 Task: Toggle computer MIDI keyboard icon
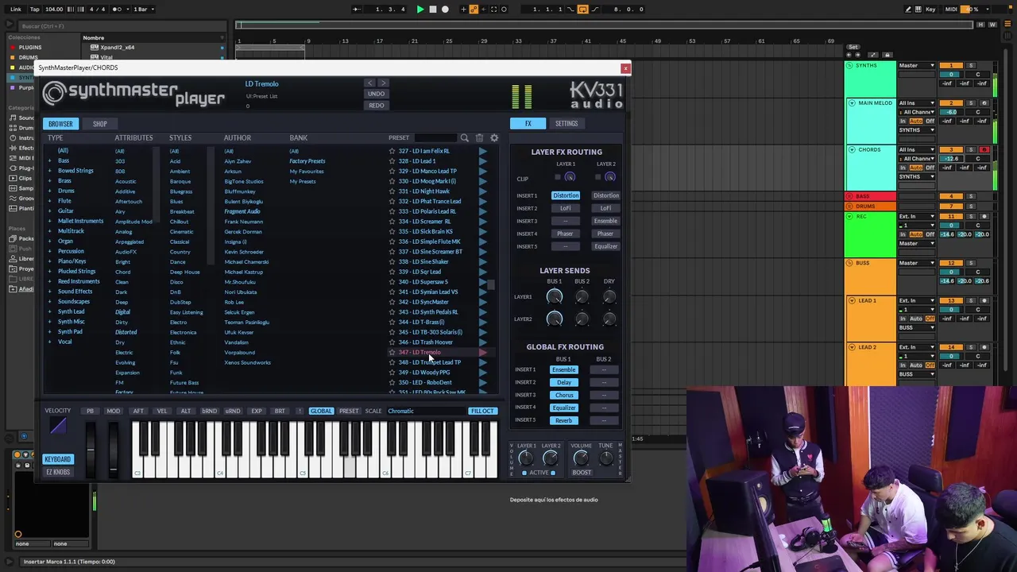(919, 10)
